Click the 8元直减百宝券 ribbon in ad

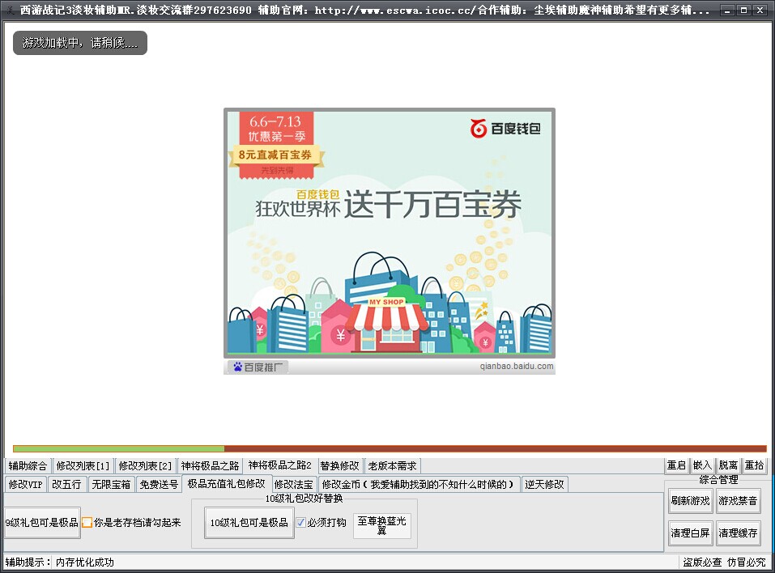tap(275, 155)
